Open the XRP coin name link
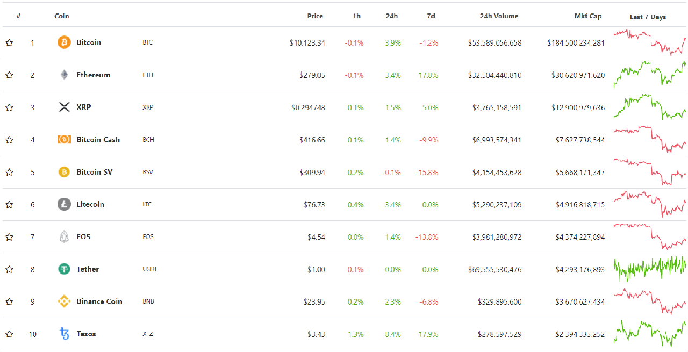The height and width of the screenshot is (352, 688). [84, 107]
